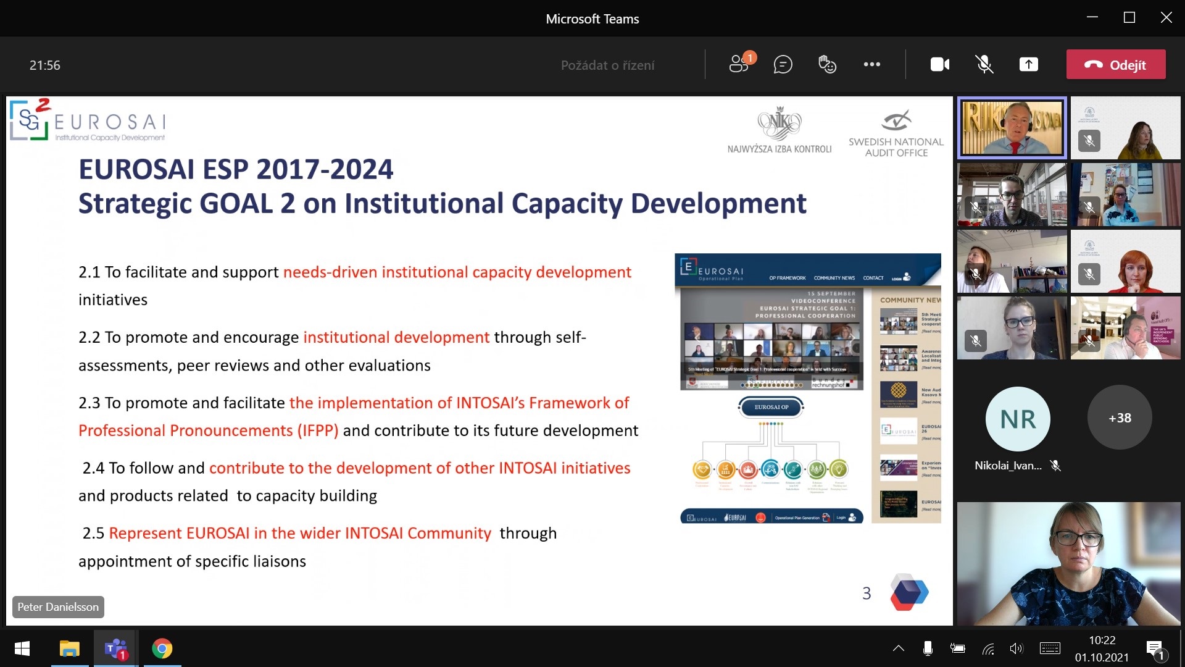This screenshot has width=1185, height=667.
Task: Select woman in blue patterned top tile
Action: (x=1126, y=195)
